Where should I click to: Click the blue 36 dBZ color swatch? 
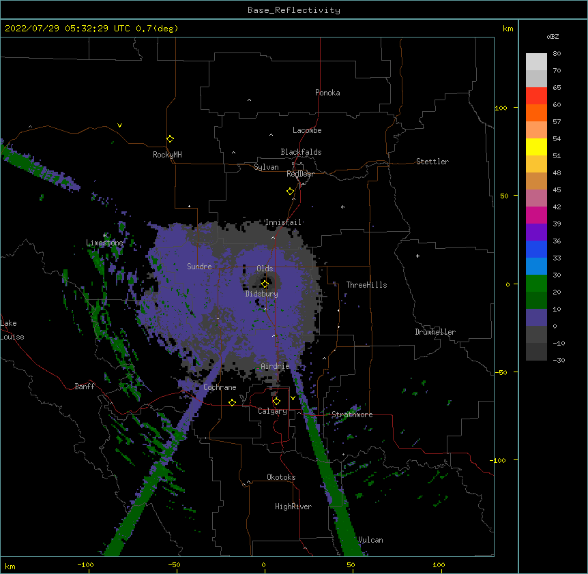point(536,249)
